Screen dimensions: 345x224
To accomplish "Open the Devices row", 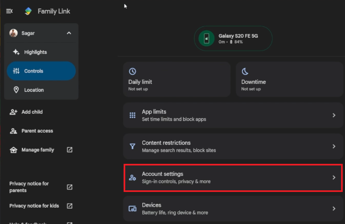I will click(233, 209).
